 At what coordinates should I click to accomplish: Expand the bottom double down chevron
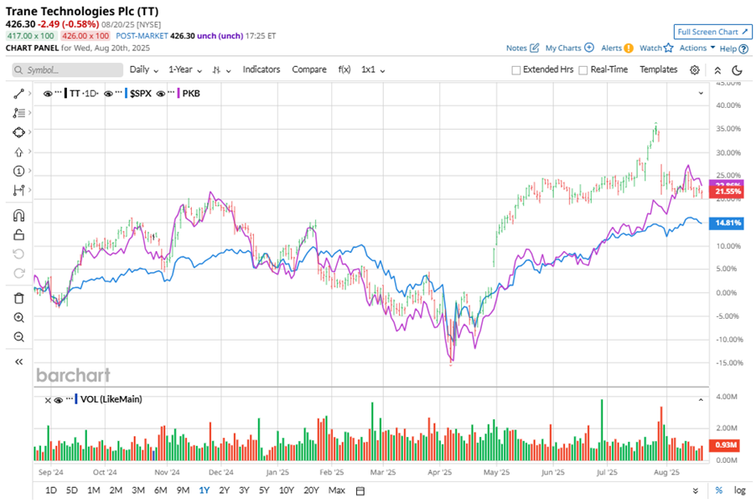696,491
